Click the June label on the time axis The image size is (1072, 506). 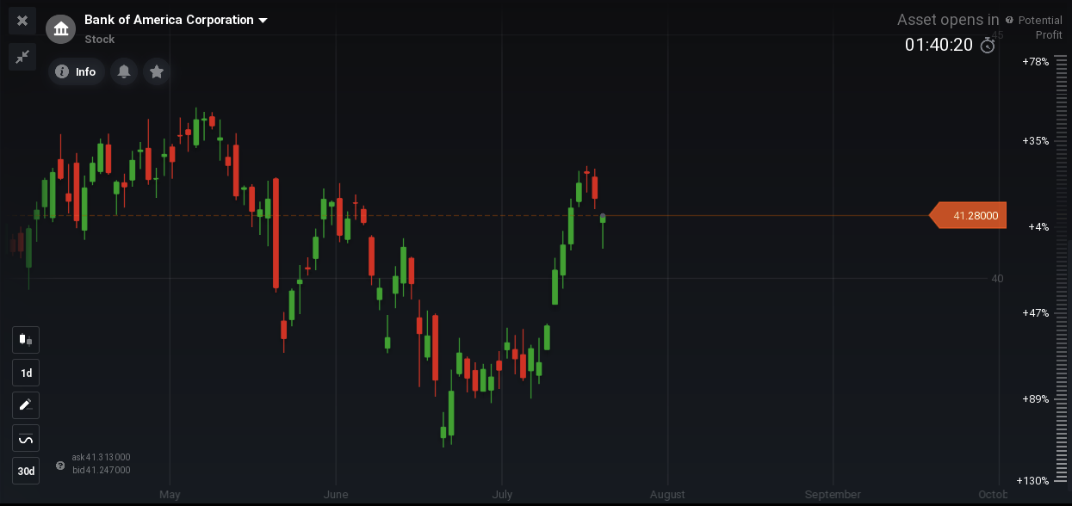[336, 495]
